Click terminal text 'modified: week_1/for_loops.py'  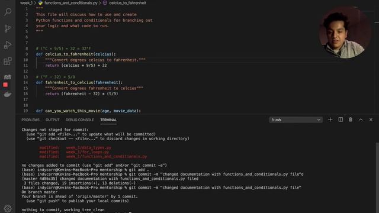(x=74, y=152)
